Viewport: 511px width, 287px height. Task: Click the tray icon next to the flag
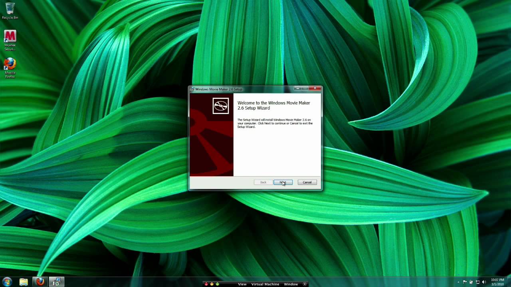point(471,282)
